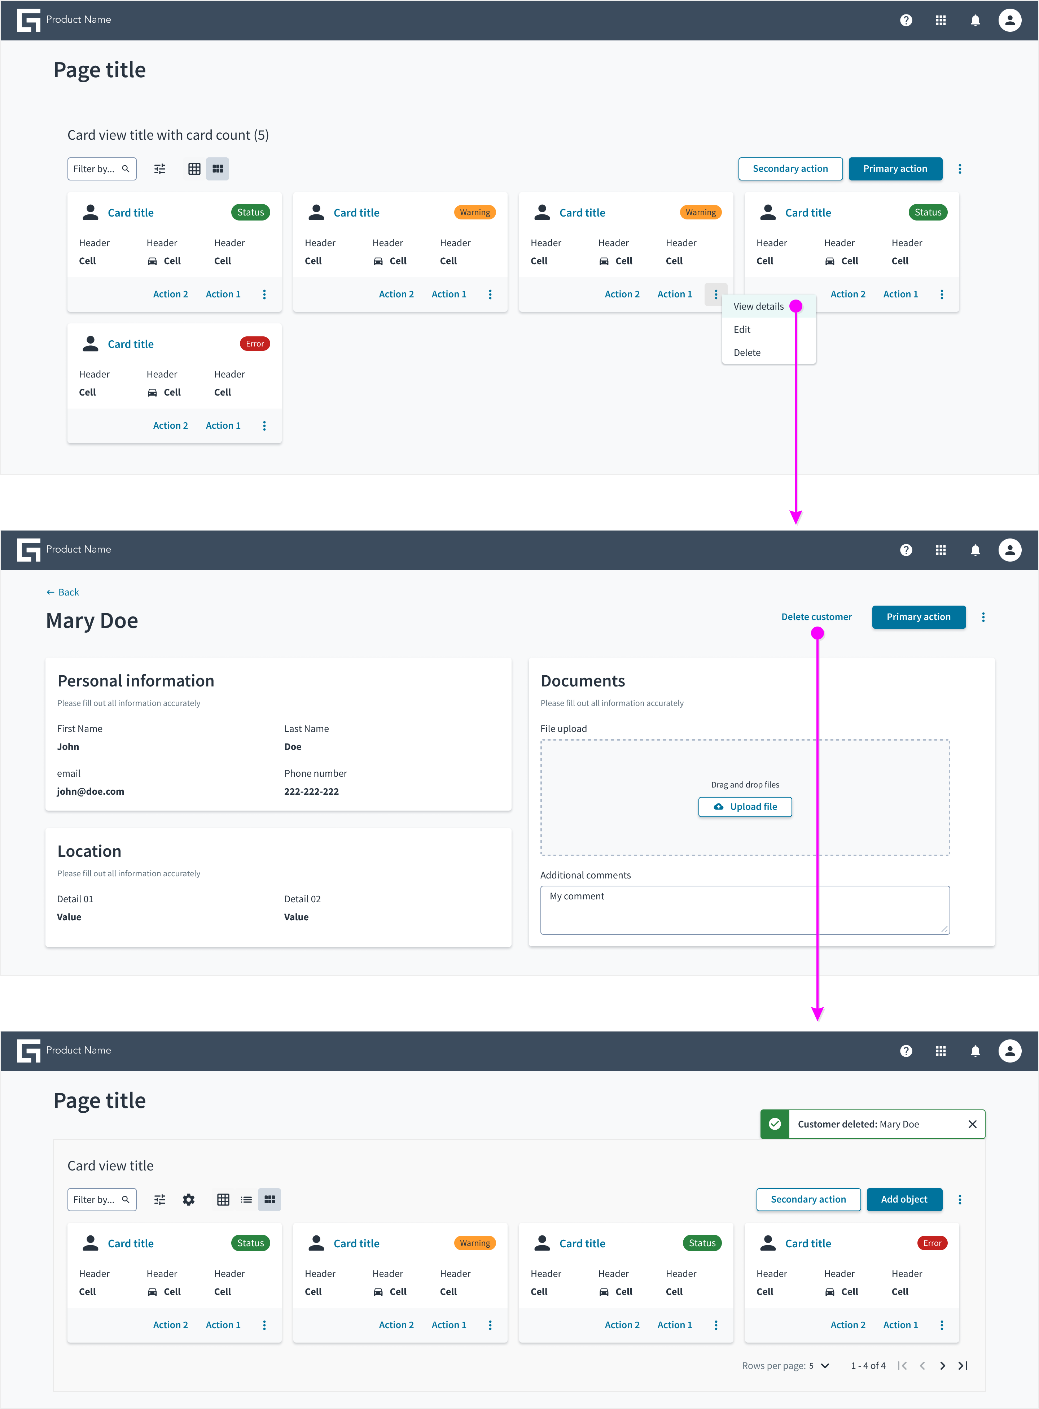
Task: Click the cloud icon on Upload file
Action: point(718,806)
